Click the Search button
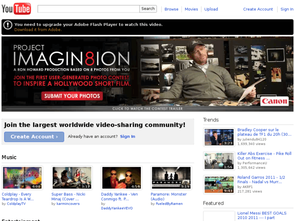The image size is (295, 221). [x=148, y=9]
